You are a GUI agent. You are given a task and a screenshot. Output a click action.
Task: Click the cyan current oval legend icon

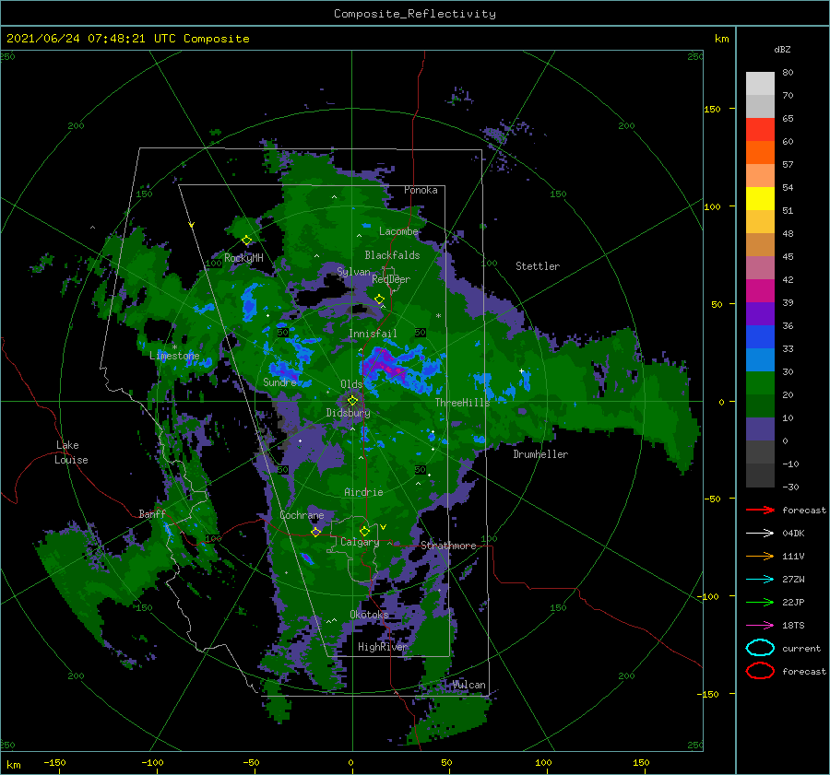(760, 648)
